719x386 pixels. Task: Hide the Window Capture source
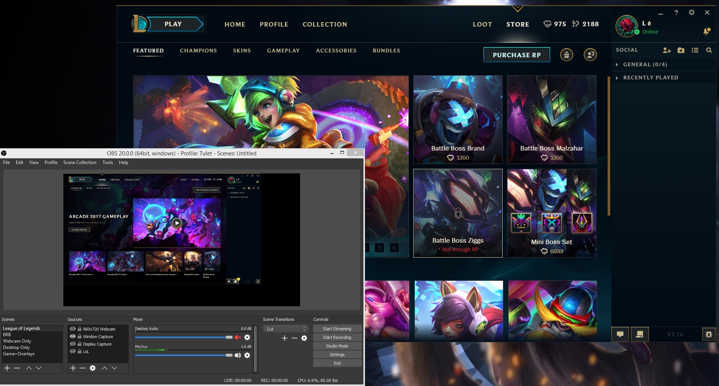coord(73,336)
